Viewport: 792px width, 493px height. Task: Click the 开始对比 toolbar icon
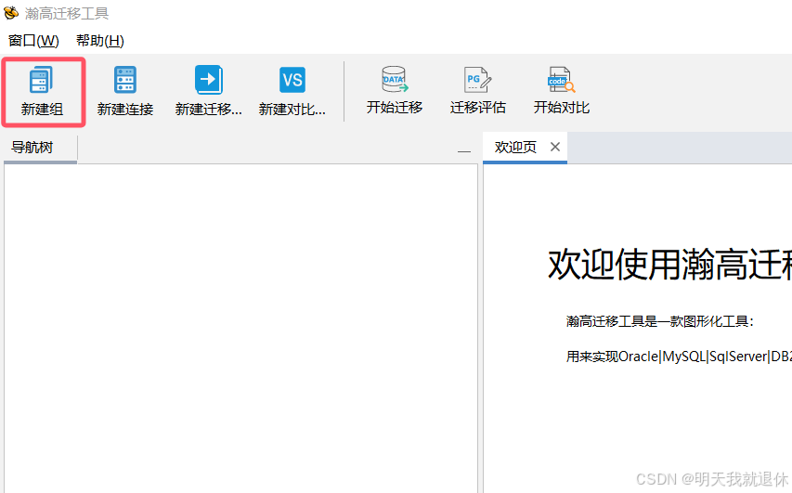coord(561,79)
